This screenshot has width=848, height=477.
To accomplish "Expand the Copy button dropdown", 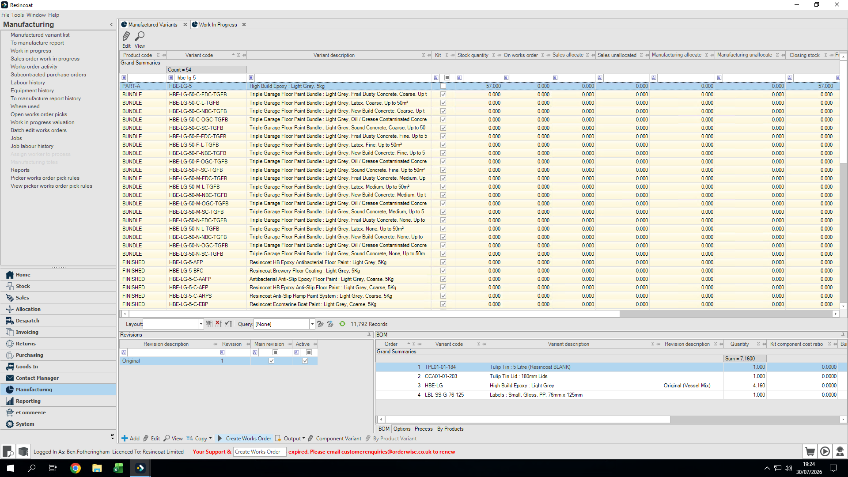I will [x=210, y=439].
